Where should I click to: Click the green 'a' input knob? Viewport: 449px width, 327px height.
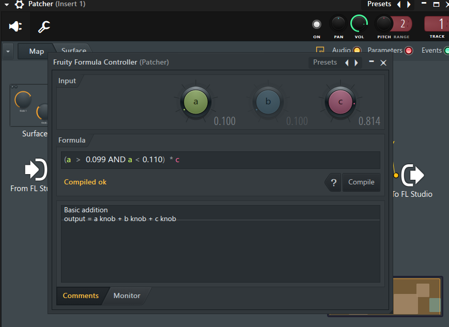pos(196,102)
